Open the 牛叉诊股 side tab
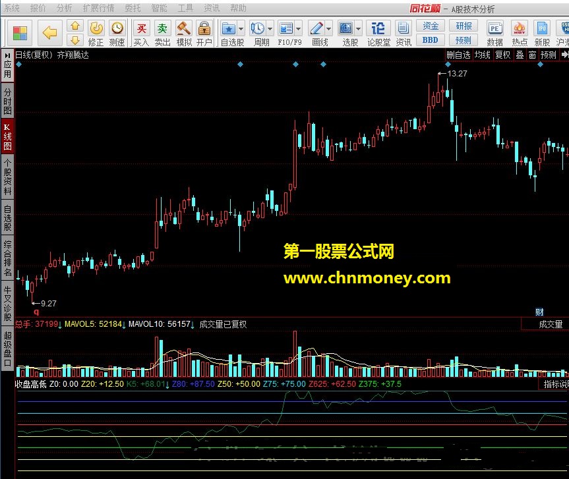The width and height of the screenshot is (569, 479). tap(7, 304)
